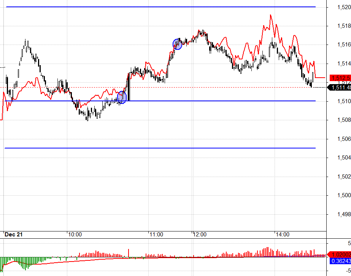Select the tall black candlestick before 11:00

[129, 87]
